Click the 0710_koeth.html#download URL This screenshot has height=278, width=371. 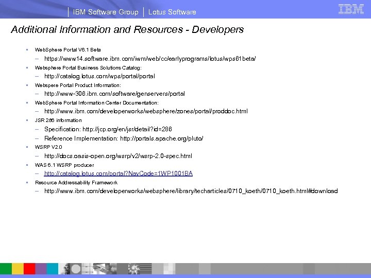point(191,191)
